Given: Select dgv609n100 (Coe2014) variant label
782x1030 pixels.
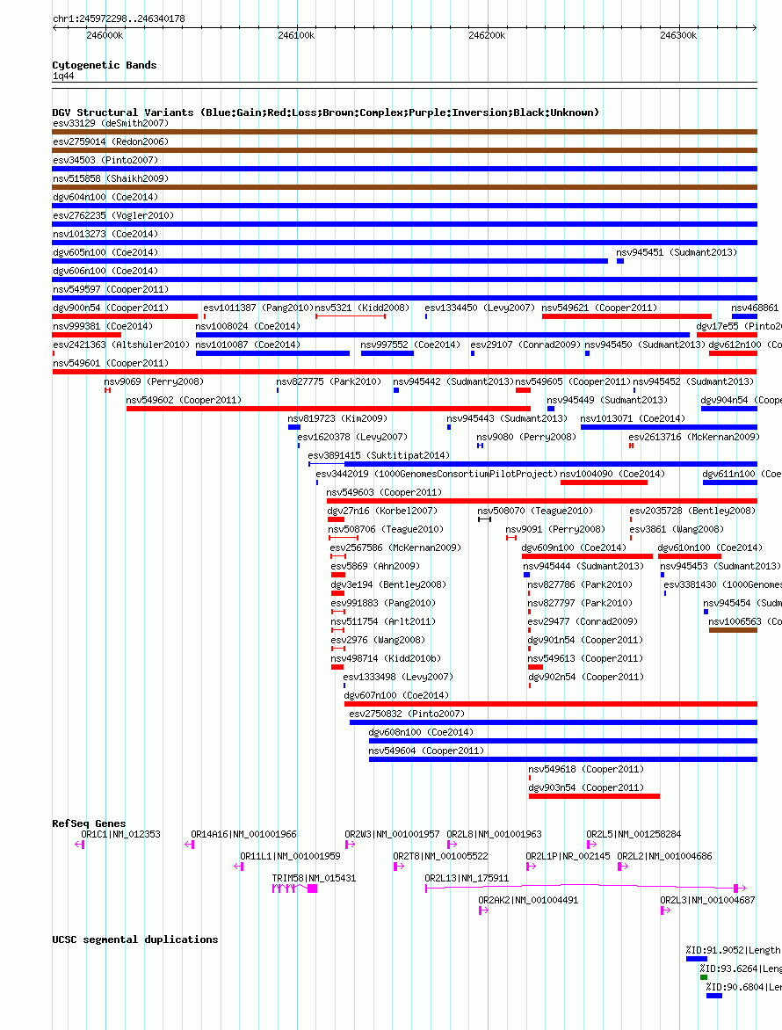Looking at the screenshot, I should (x=574, y=547).
